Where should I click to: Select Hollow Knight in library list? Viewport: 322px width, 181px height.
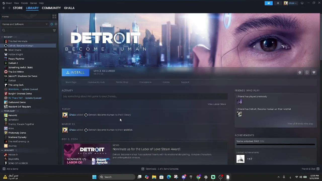[x=15, y=54]
